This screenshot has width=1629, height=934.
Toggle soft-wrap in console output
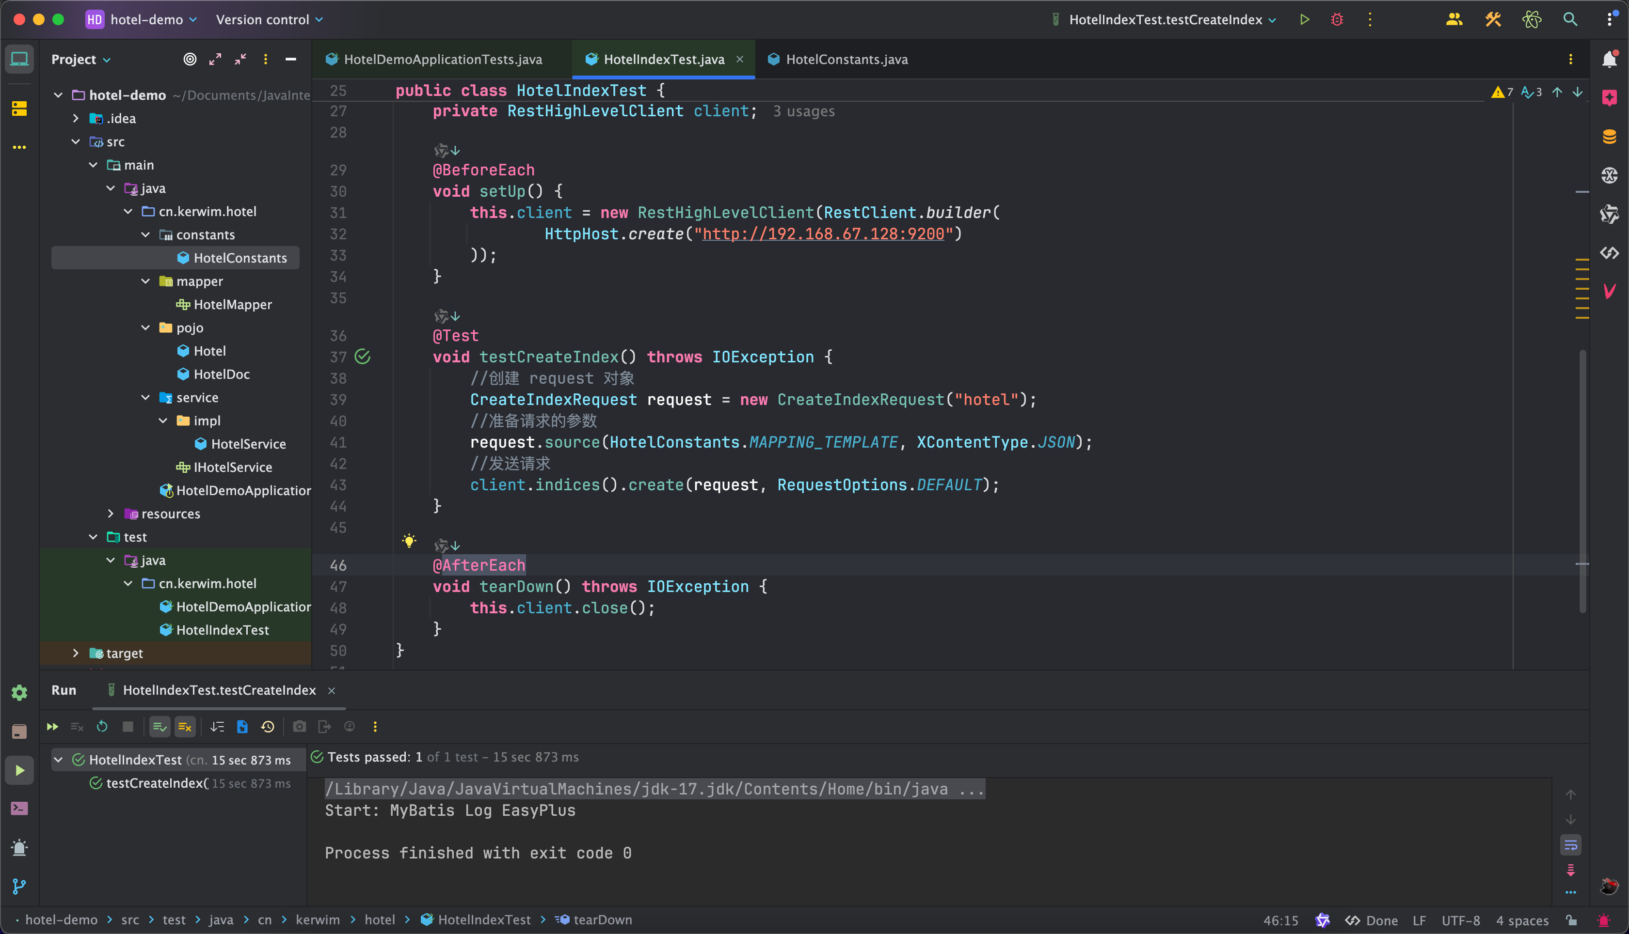coord(1570,845)
